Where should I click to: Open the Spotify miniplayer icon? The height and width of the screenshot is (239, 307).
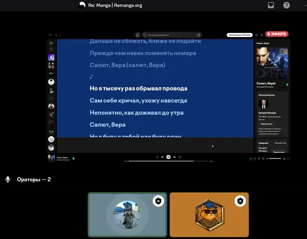(284, 158)
